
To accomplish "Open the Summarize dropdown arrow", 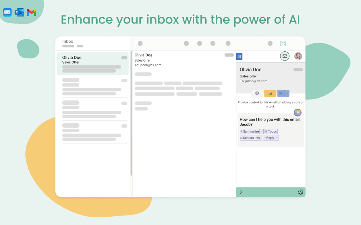I will [x=262, y=131].
